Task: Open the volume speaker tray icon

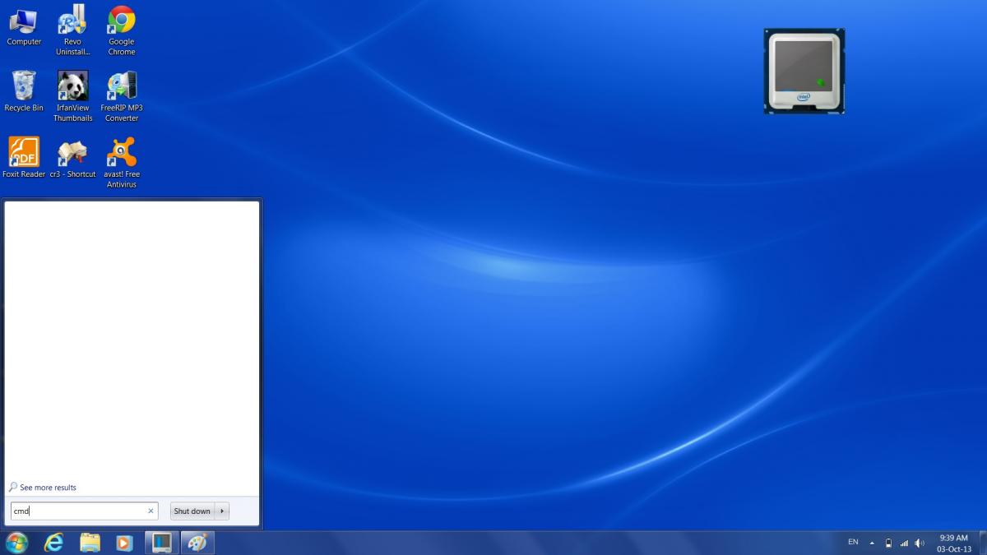Action: pyautogui.click(x=920, y=543)
